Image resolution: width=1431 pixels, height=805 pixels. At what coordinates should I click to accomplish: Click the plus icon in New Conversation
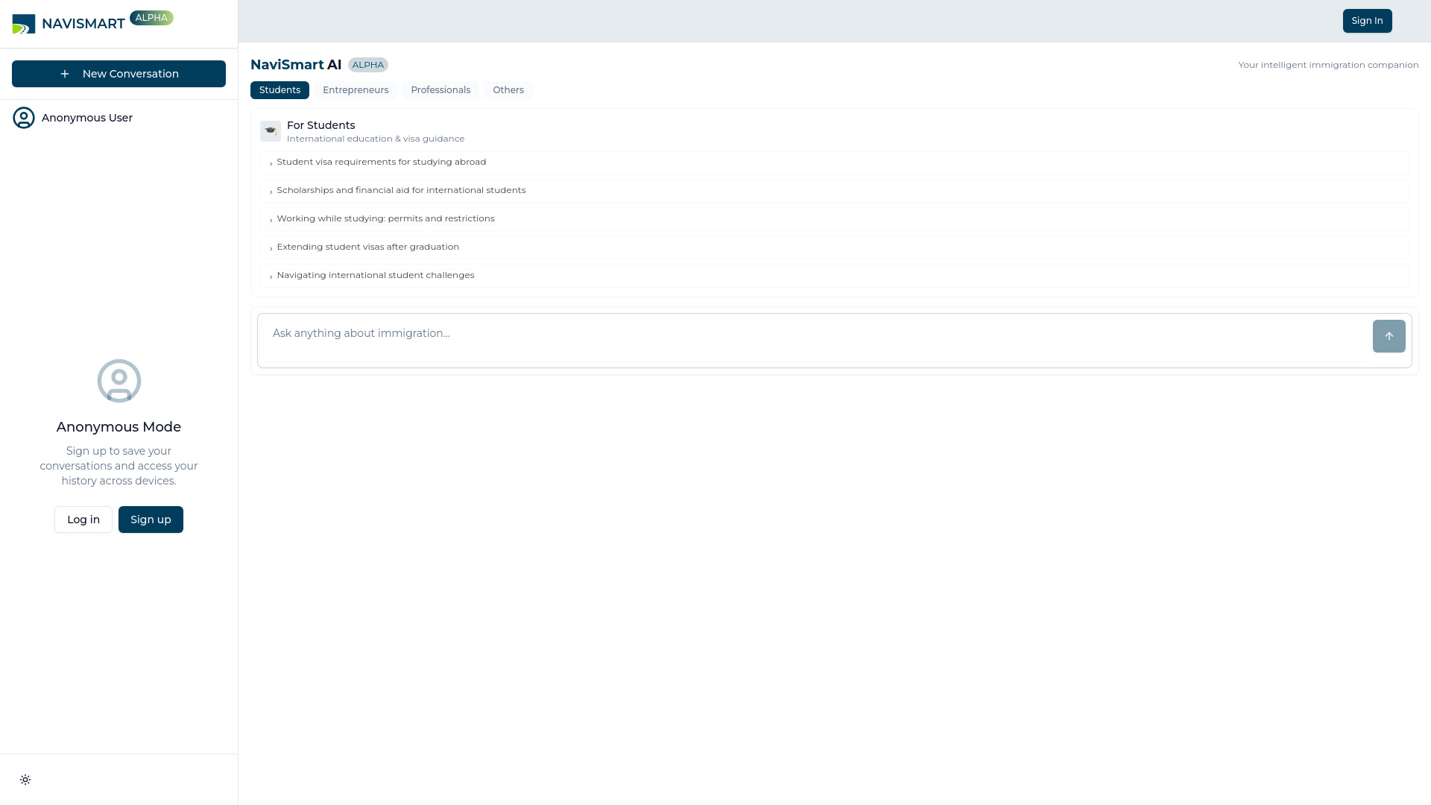click(65, 74)
